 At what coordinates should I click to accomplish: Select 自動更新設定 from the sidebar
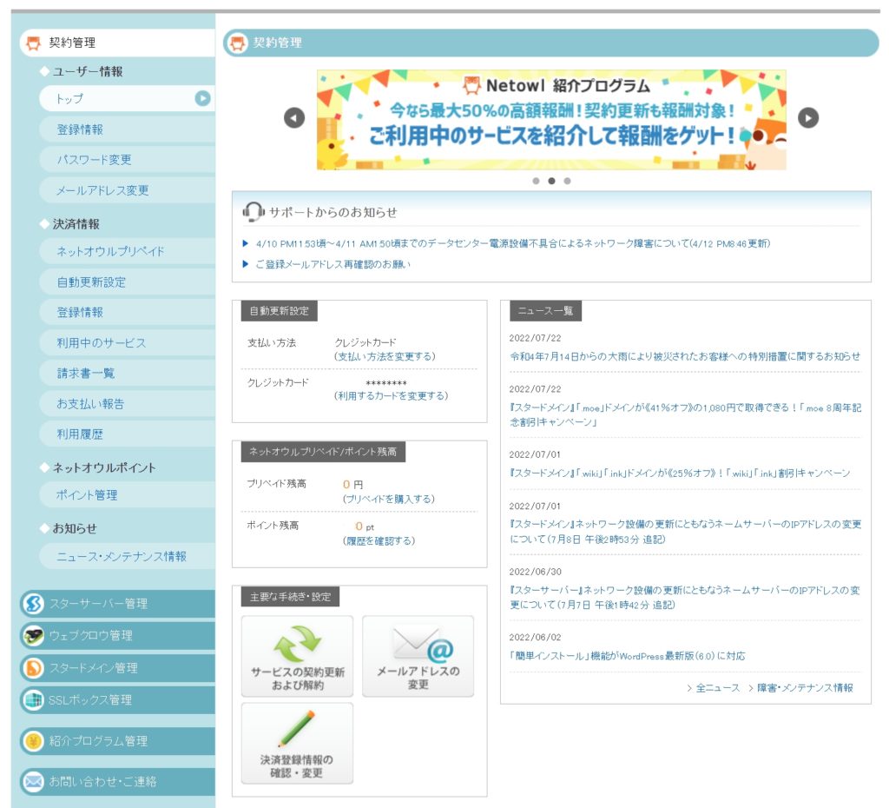(91, 281)
